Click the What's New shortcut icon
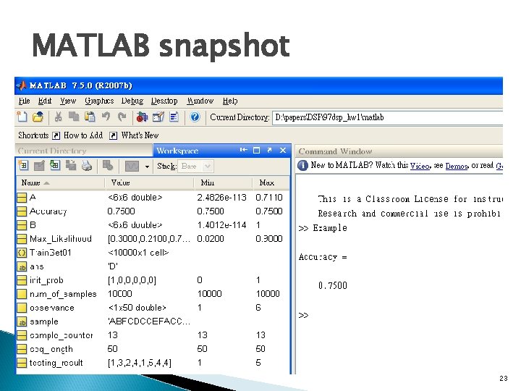 tap(114, 135)
